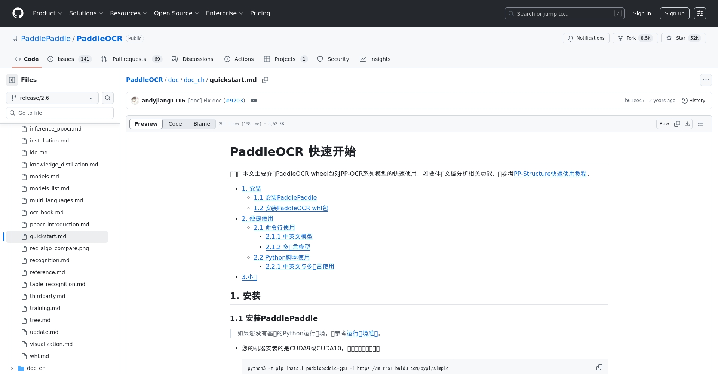Open the Resources menu

[x=129, y=13]
